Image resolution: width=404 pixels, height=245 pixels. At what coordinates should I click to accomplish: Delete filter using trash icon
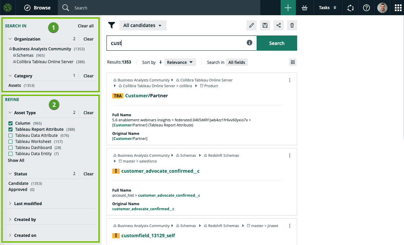click(x=292, y=25)
